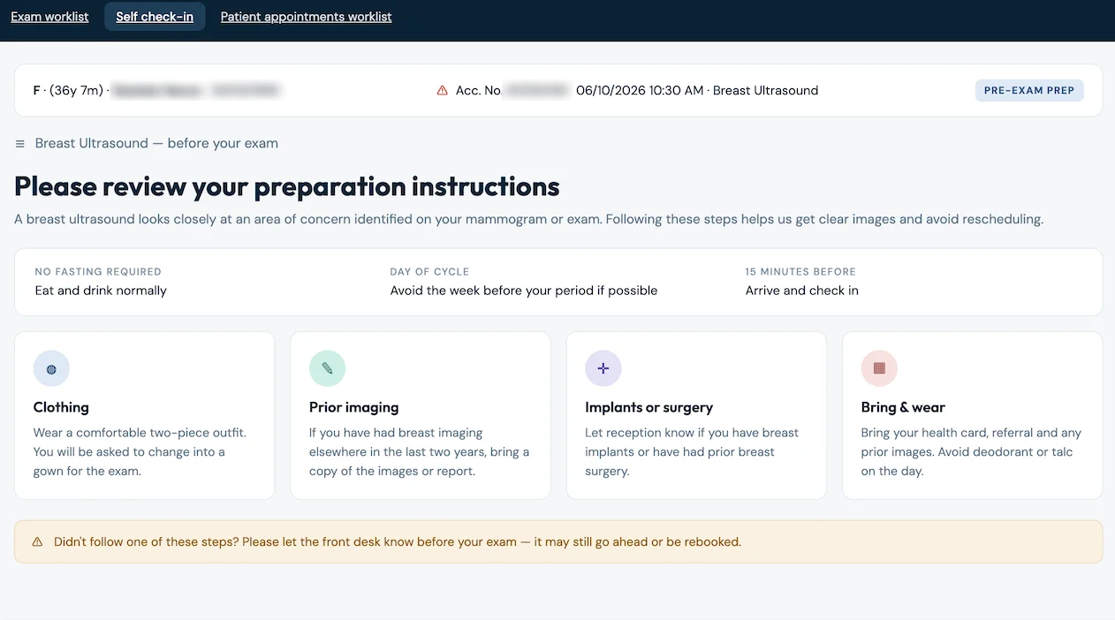The height and width of the screenshot is (620, 1115).
Task: Click the PRE-EXAM PREP status badge
Action: click(x=1029, y=90)
